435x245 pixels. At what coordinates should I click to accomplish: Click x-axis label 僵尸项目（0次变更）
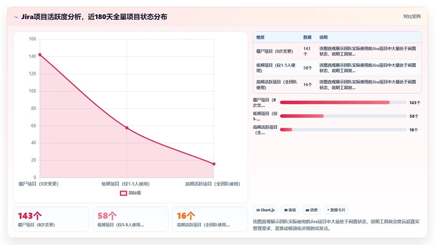coord(38,184)
